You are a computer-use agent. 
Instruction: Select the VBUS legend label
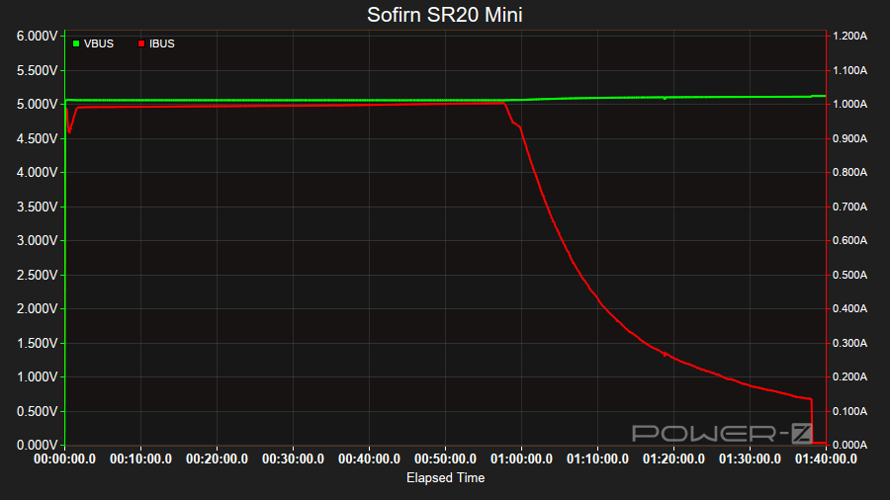(99, 43)
